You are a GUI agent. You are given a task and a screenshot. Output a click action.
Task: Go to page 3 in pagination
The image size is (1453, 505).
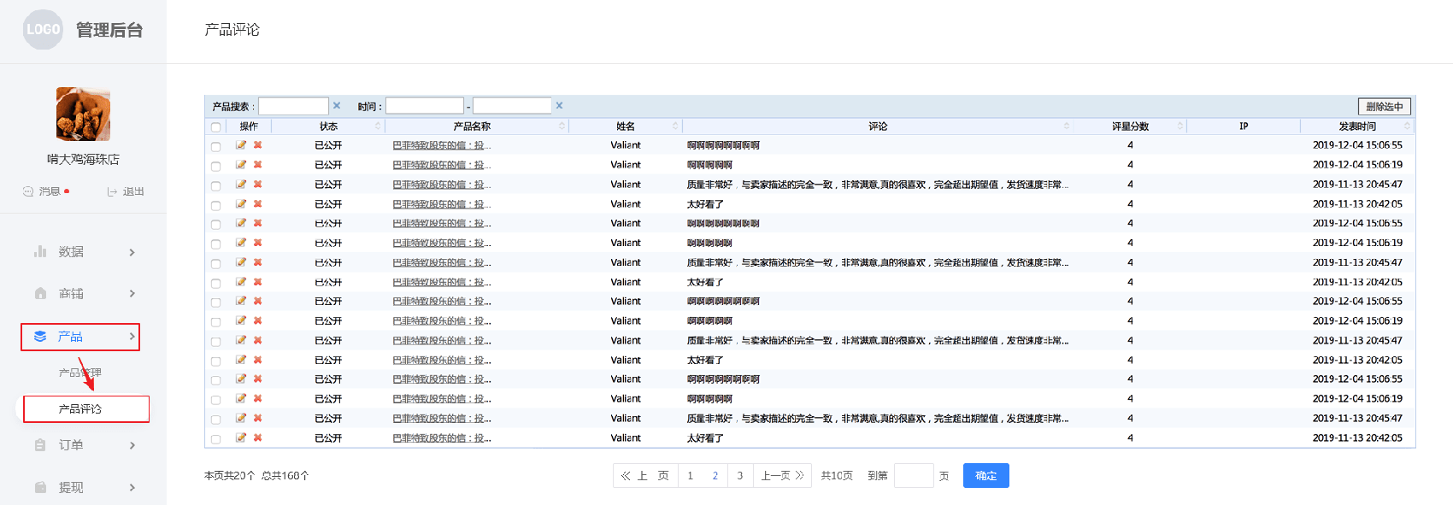pos(739,475)
